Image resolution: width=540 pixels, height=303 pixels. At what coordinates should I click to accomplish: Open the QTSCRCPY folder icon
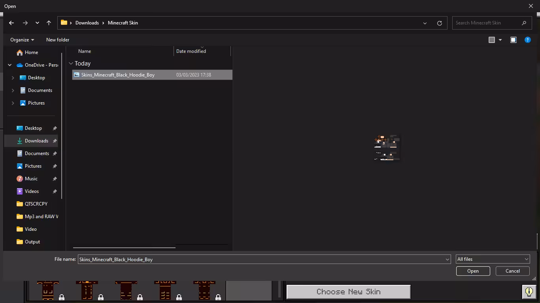pyautogui.click(x=20, y=204)
